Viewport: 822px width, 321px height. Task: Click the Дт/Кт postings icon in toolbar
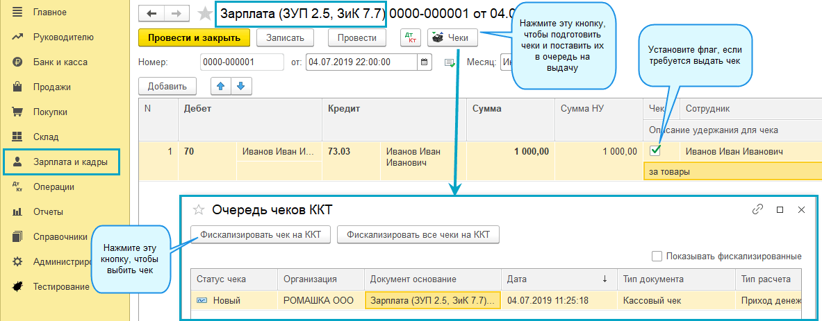pos(411,37)
